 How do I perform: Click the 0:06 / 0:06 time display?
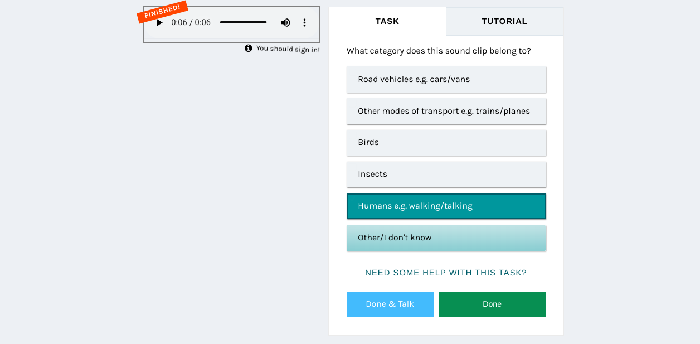[x=191, y=23]
